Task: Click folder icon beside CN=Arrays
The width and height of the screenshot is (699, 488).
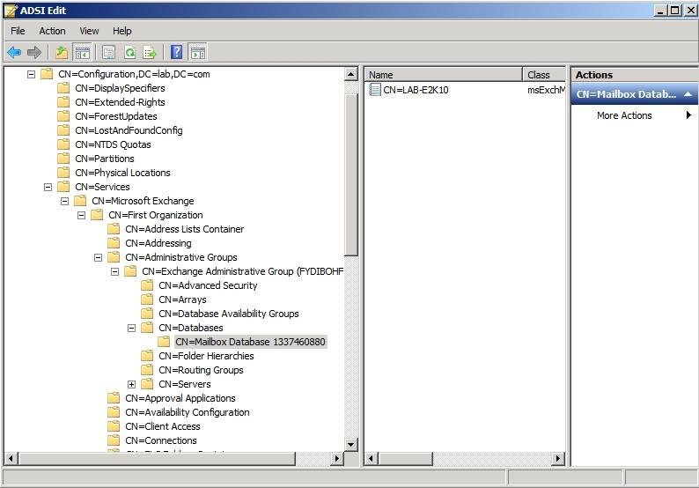Action: pos(147,299)
